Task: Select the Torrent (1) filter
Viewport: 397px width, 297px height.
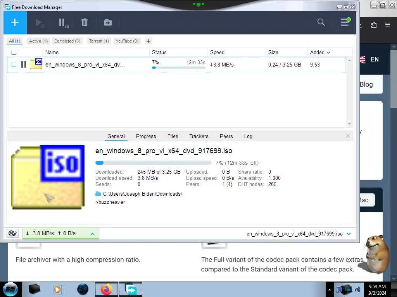Action: click(99, 41)
